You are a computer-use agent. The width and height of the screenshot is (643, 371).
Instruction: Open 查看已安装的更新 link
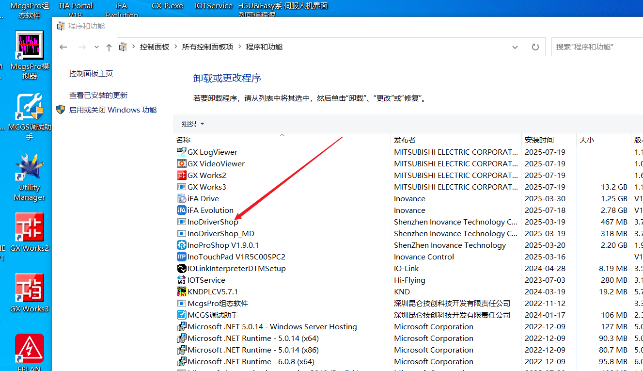coord(98,96)
